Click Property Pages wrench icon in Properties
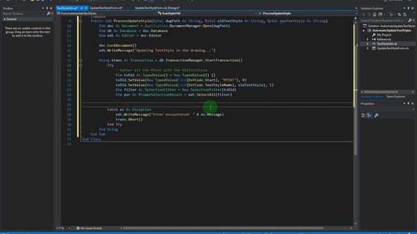 pos(377,116)
